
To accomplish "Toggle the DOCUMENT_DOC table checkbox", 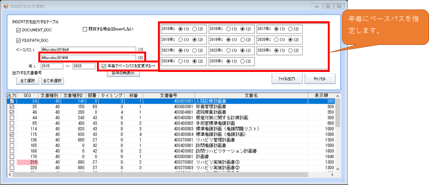I will pyautogui.click(x=18, y=30).
